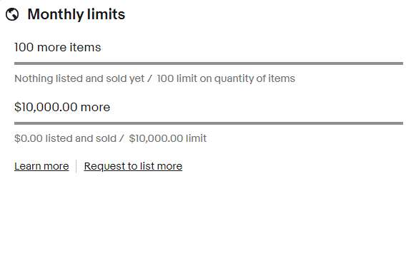Click the slash in items limit line
The width and height of the screenshot is (416, 268).
150,78
